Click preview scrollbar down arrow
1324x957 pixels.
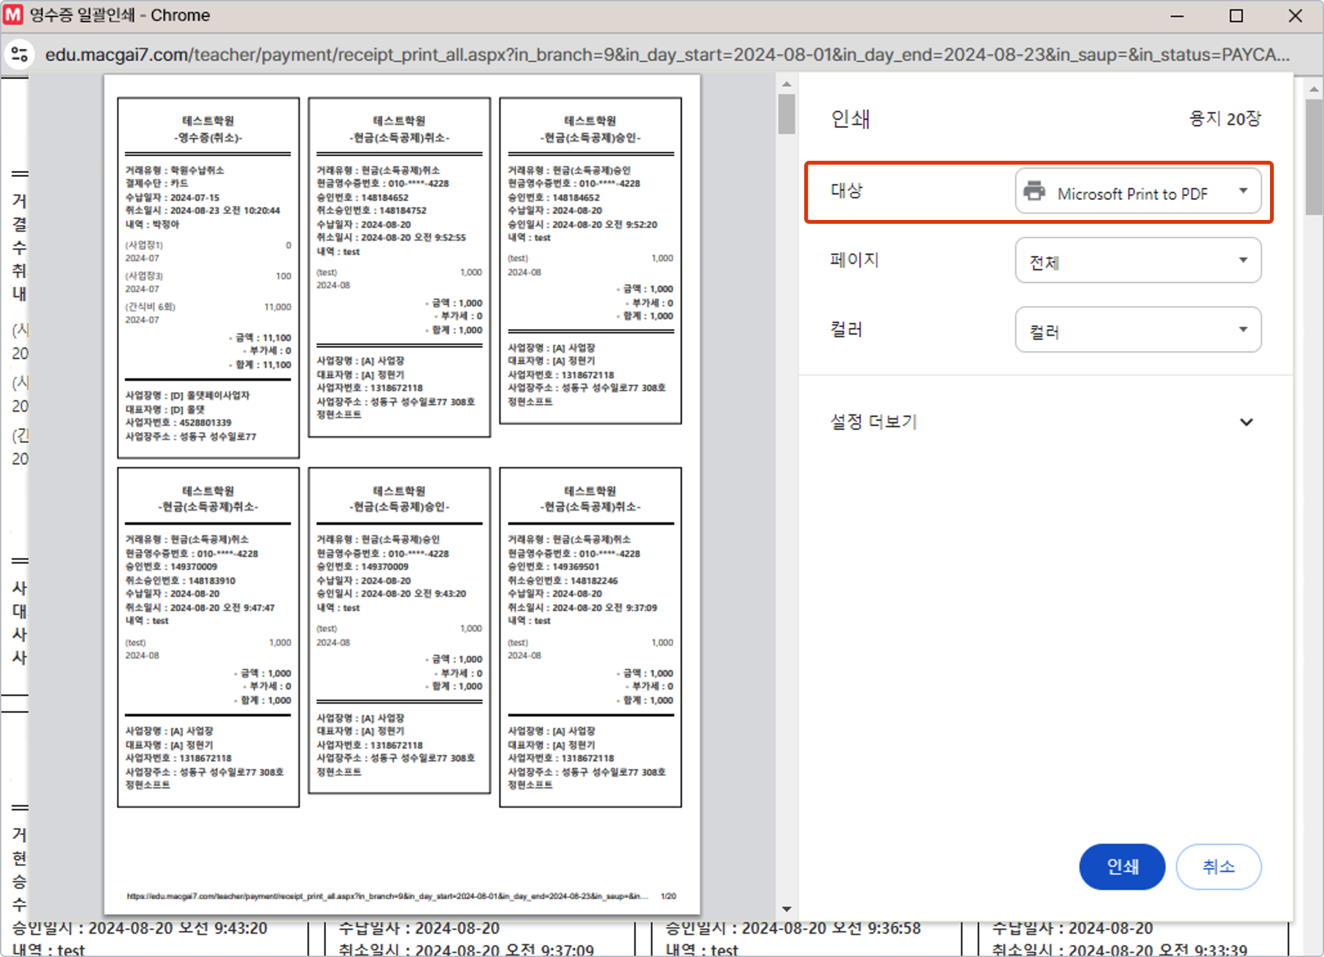(786, 908)
